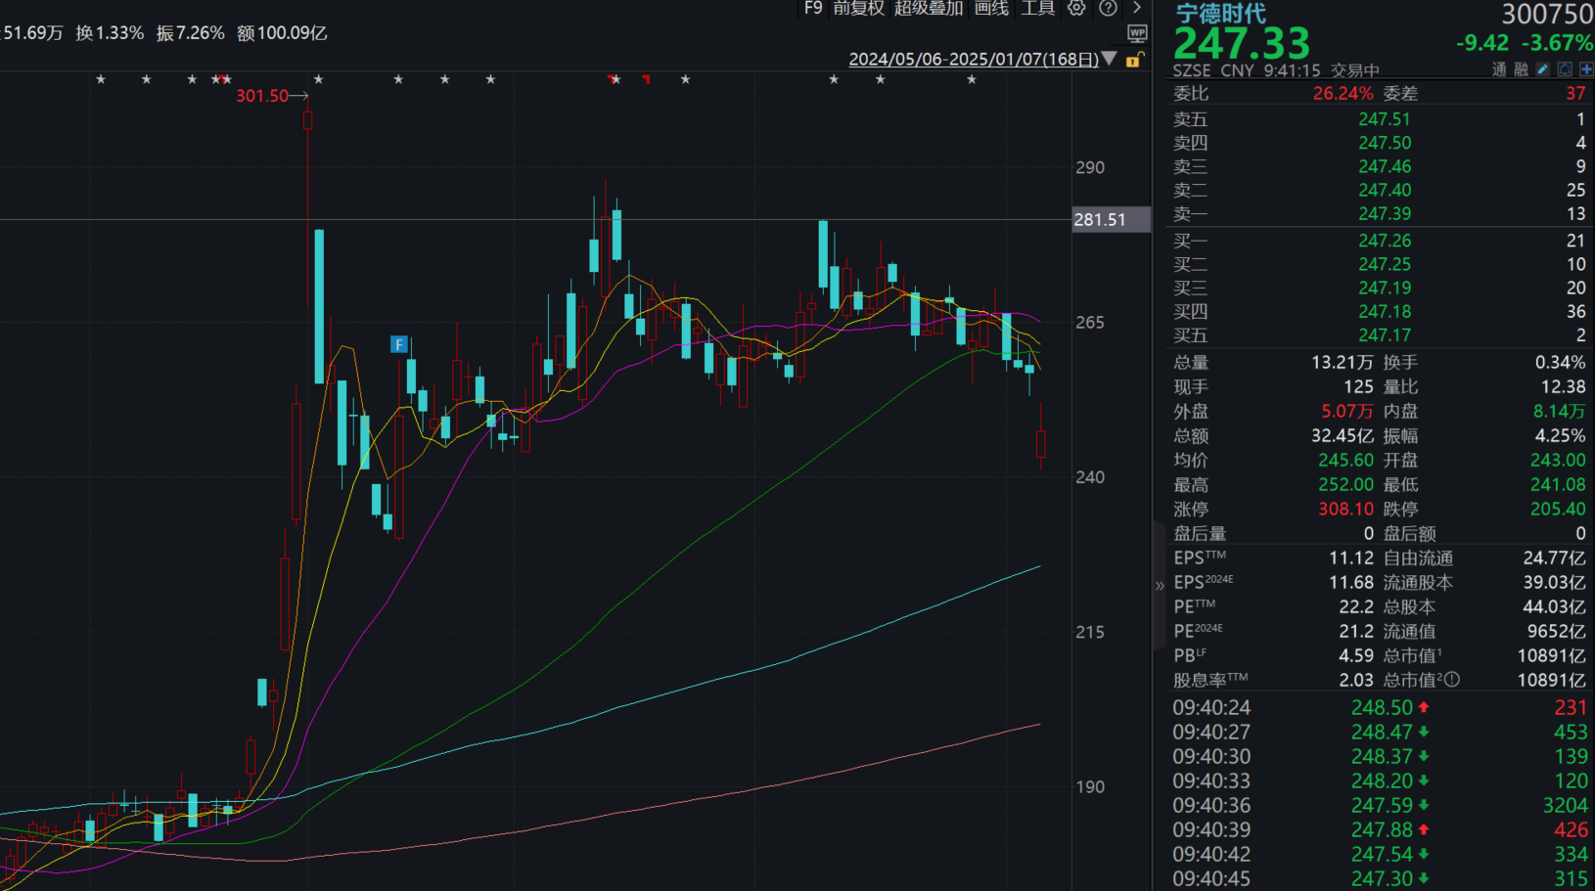Screen dimensions: 1595x891
Task: Click the stock name 宁德时代
Action: point(1220,13)
